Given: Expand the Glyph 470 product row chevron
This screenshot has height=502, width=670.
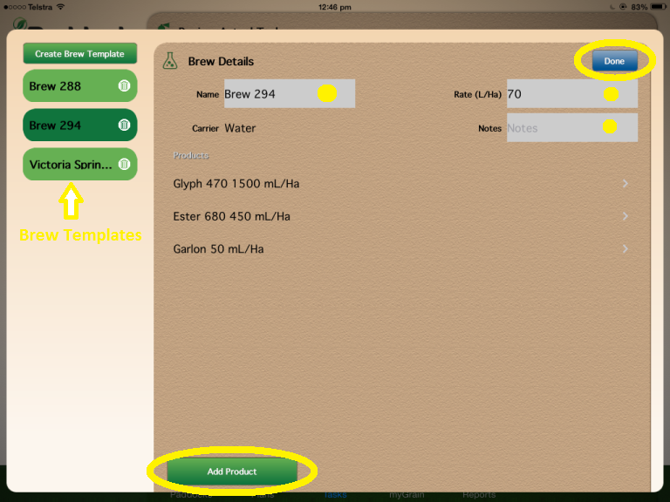Looking at the screenshot, I should 625,184.
